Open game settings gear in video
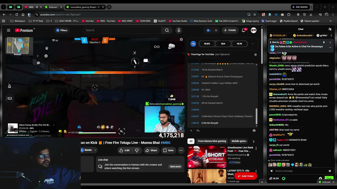Screen dimensions: 337x189 tap(181, 39)
